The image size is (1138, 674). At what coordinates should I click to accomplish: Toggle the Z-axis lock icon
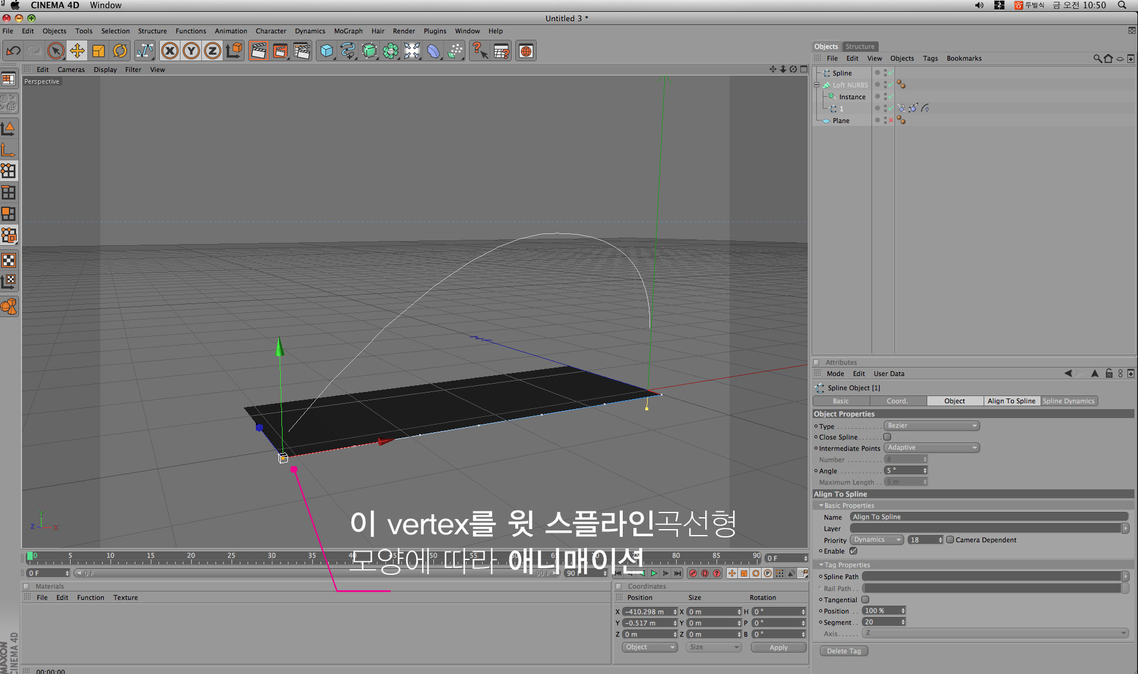[x=213, y=51]
